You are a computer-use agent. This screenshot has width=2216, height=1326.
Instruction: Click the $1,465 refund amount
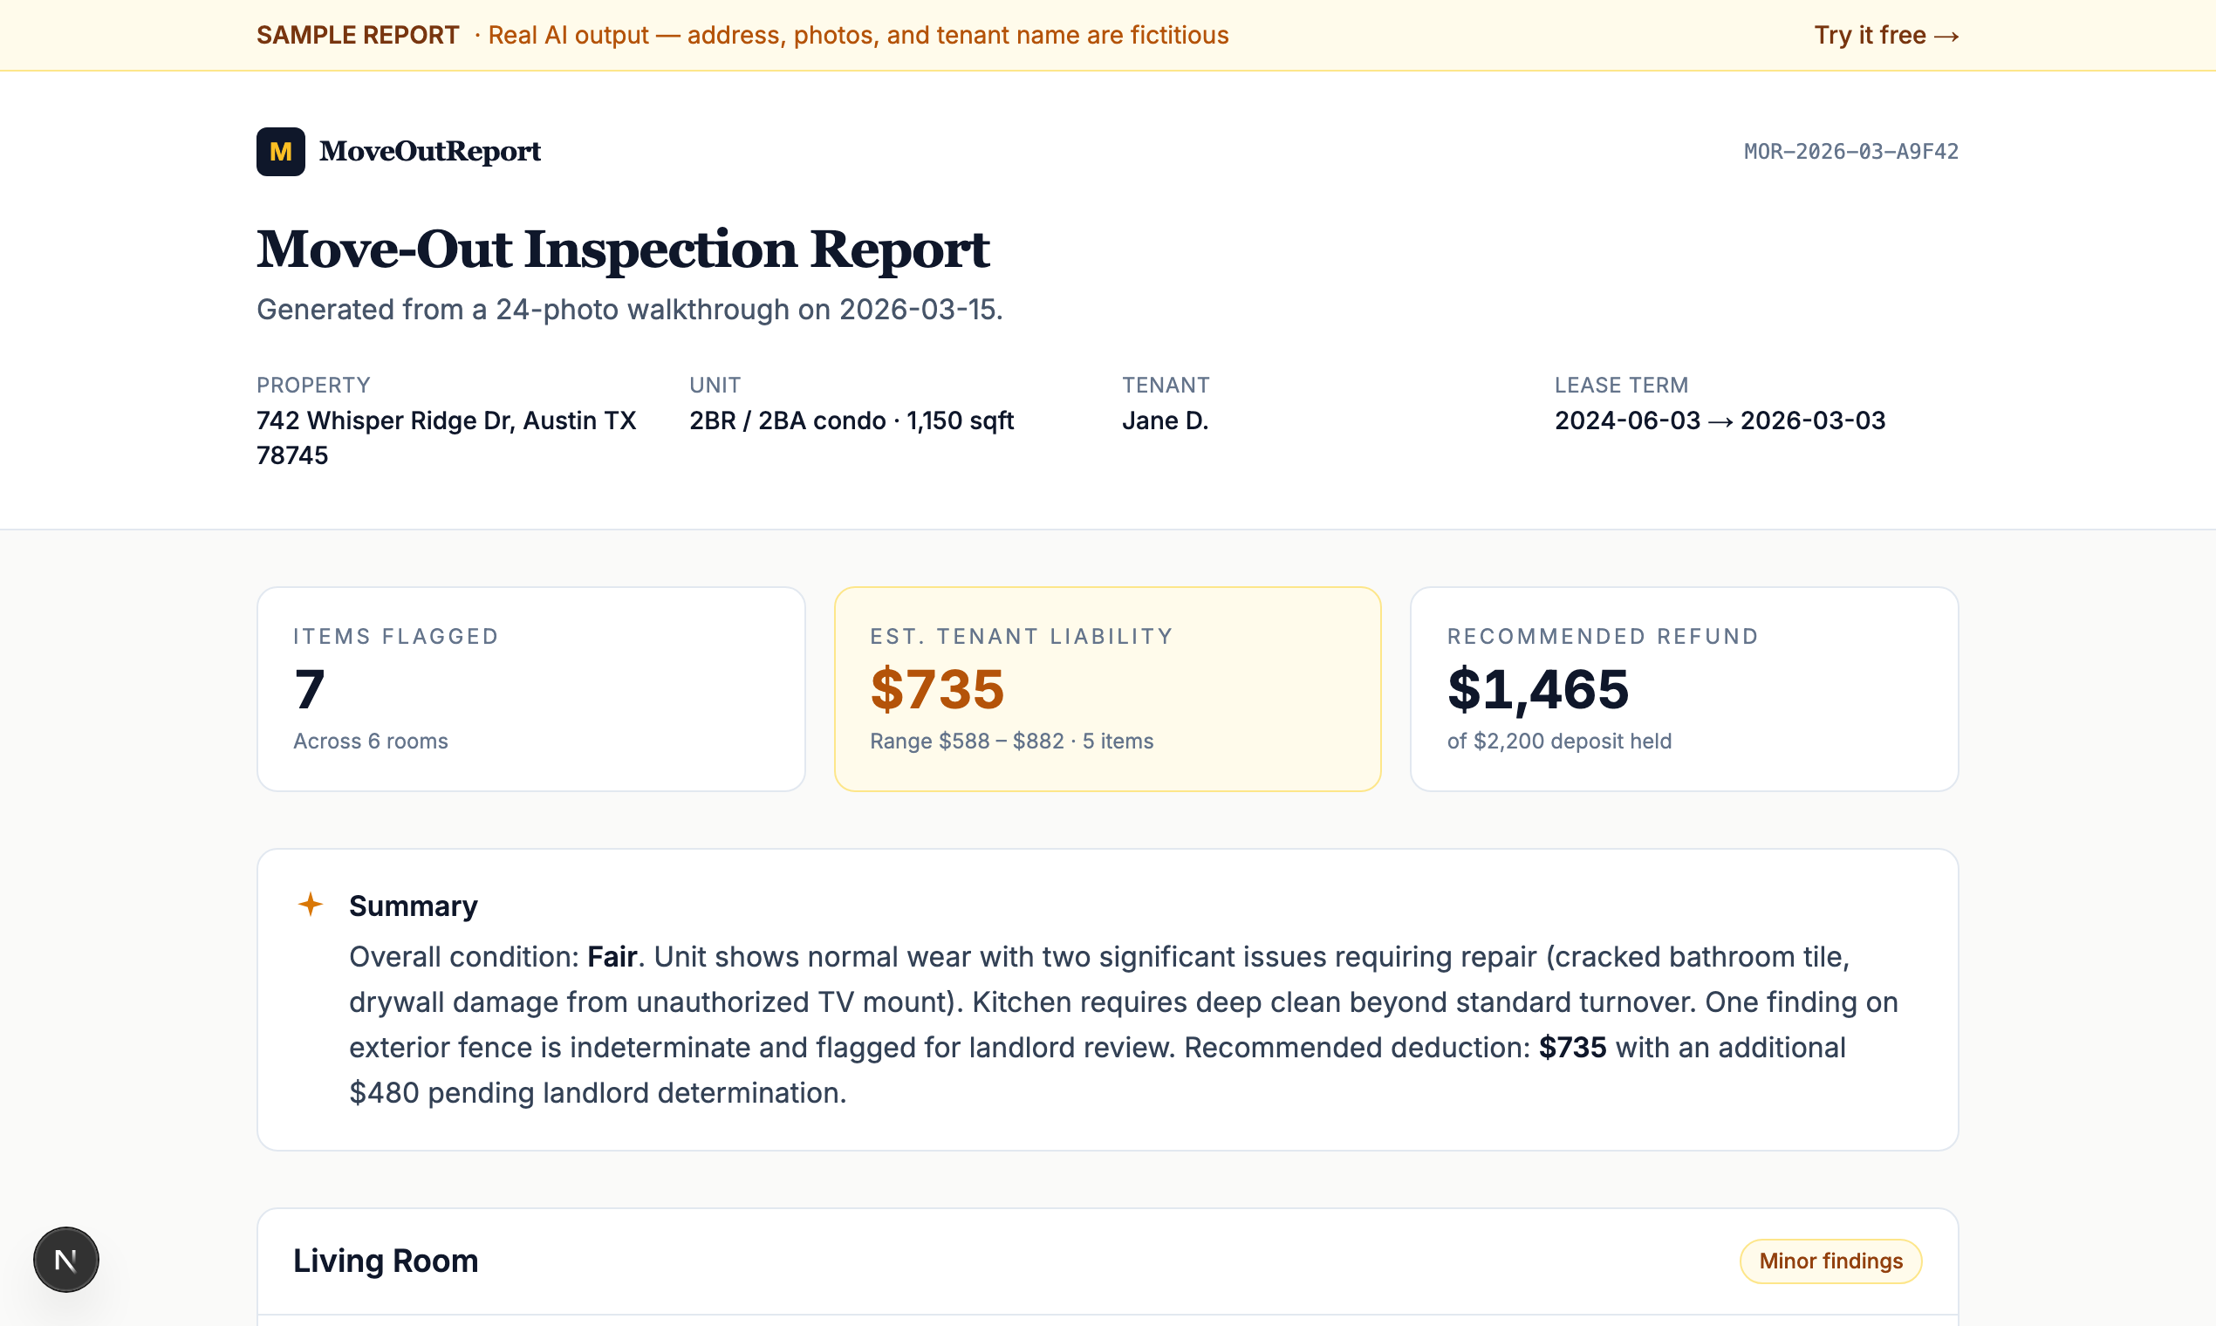coord(1538,690)
